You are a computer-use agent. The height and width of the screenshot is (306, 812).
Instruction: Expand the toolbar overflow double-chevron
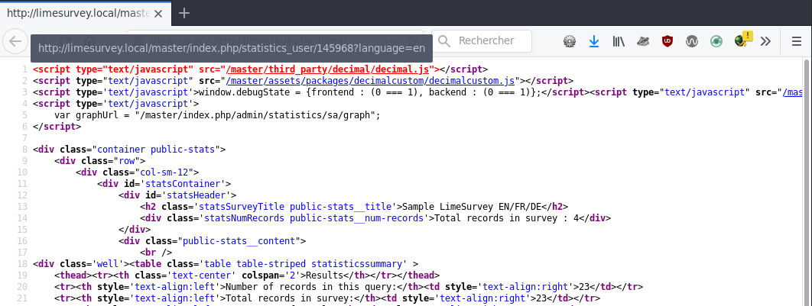tap(765, 41)
